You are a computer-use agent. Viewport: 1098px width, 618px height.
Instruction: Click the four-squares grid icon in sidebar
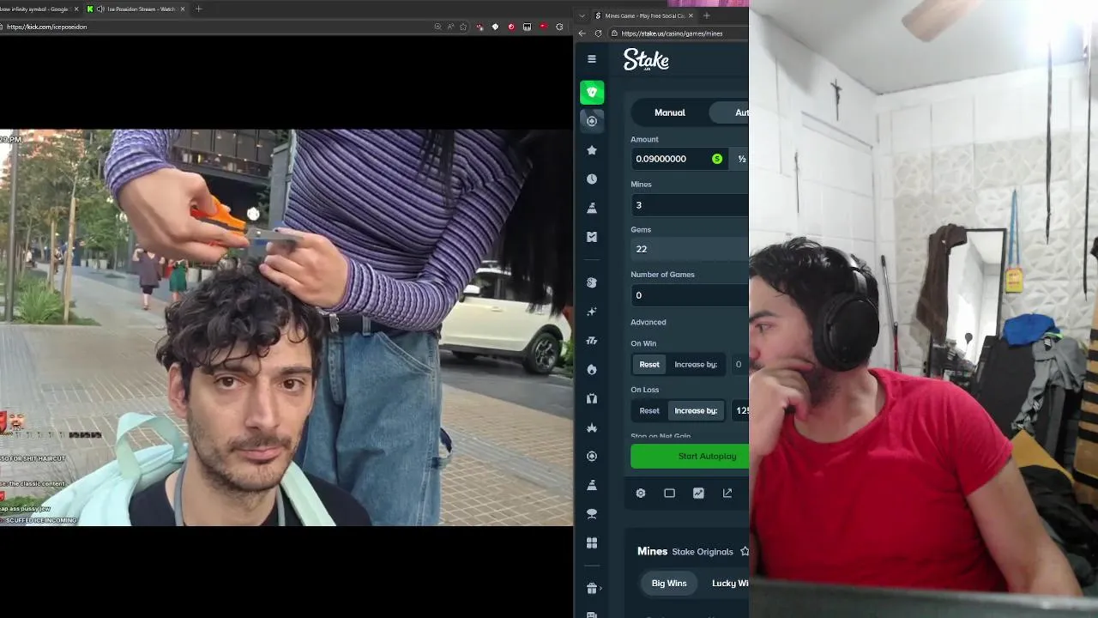point(592,543)
